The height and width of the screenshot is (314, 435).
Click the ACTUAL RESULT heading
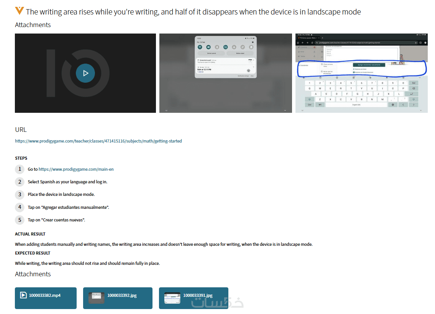coord(30,234)
